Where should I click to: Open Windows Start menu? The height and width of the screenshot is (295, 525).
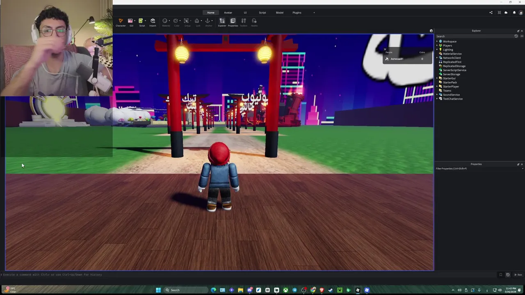(158, 290)
